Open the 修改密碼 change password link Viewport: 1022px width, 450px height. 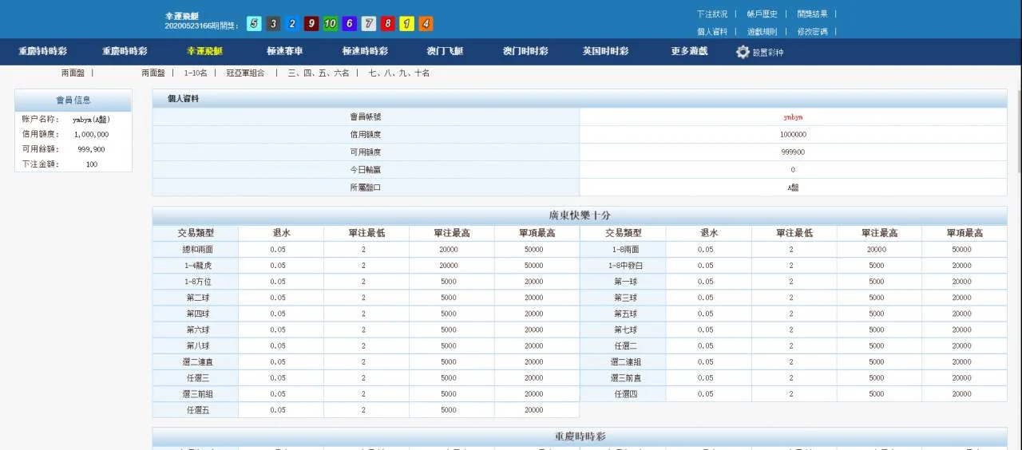(812, 32)
